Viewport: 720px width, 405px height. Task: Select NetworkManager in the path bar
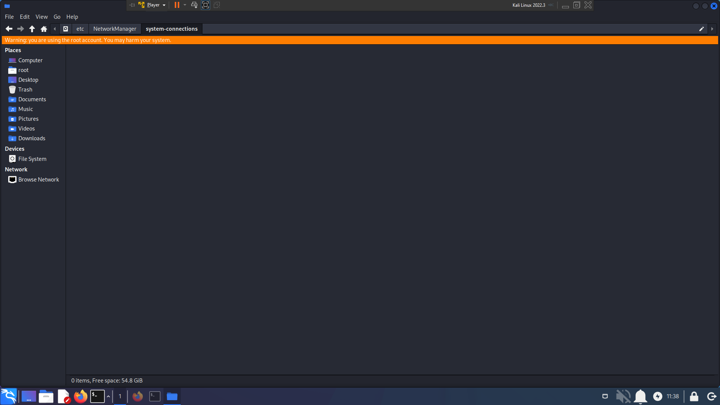[115, 29]
